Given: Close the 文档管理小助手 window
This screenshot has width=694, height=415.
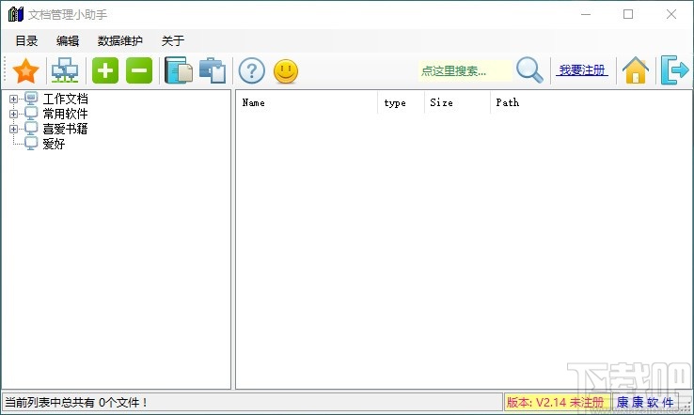Looking at the screenshot, I should (671, 14).
